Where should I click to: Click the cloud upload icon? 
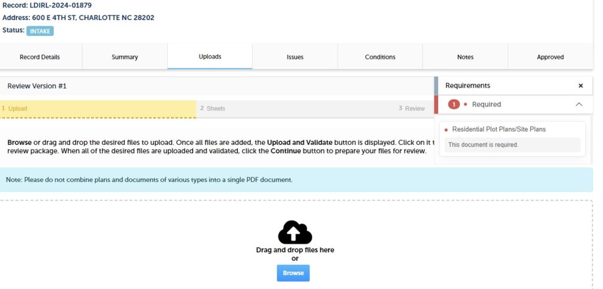pos(295,232)
